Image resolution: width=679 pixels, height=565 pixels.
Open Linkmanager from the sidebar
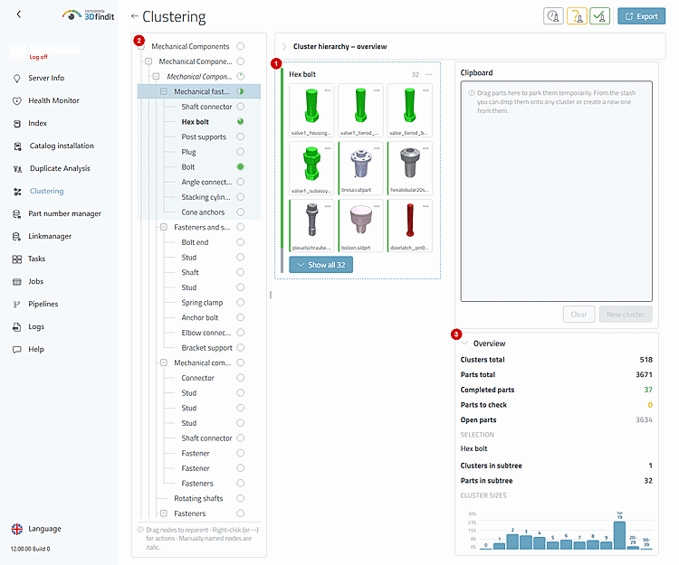[x=50, y=237]
